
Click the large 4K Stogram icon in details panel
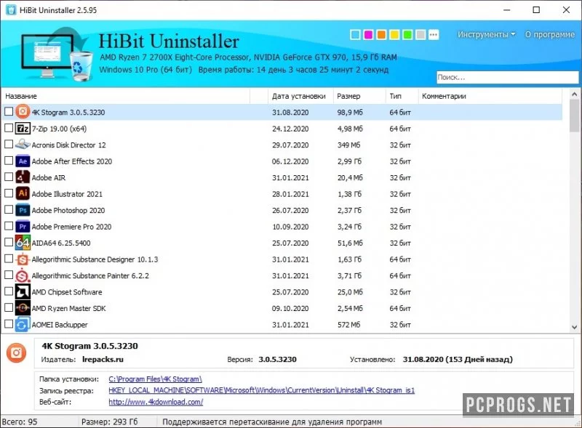tap(16, 352)
